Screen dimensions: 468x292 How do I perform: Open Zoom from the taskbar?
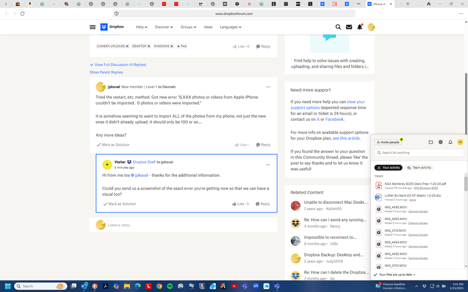256,286
